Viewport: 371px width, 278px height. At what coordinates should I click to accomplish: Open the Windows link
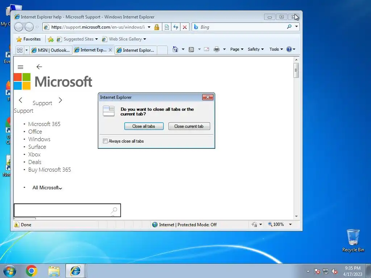pos(39,139)
